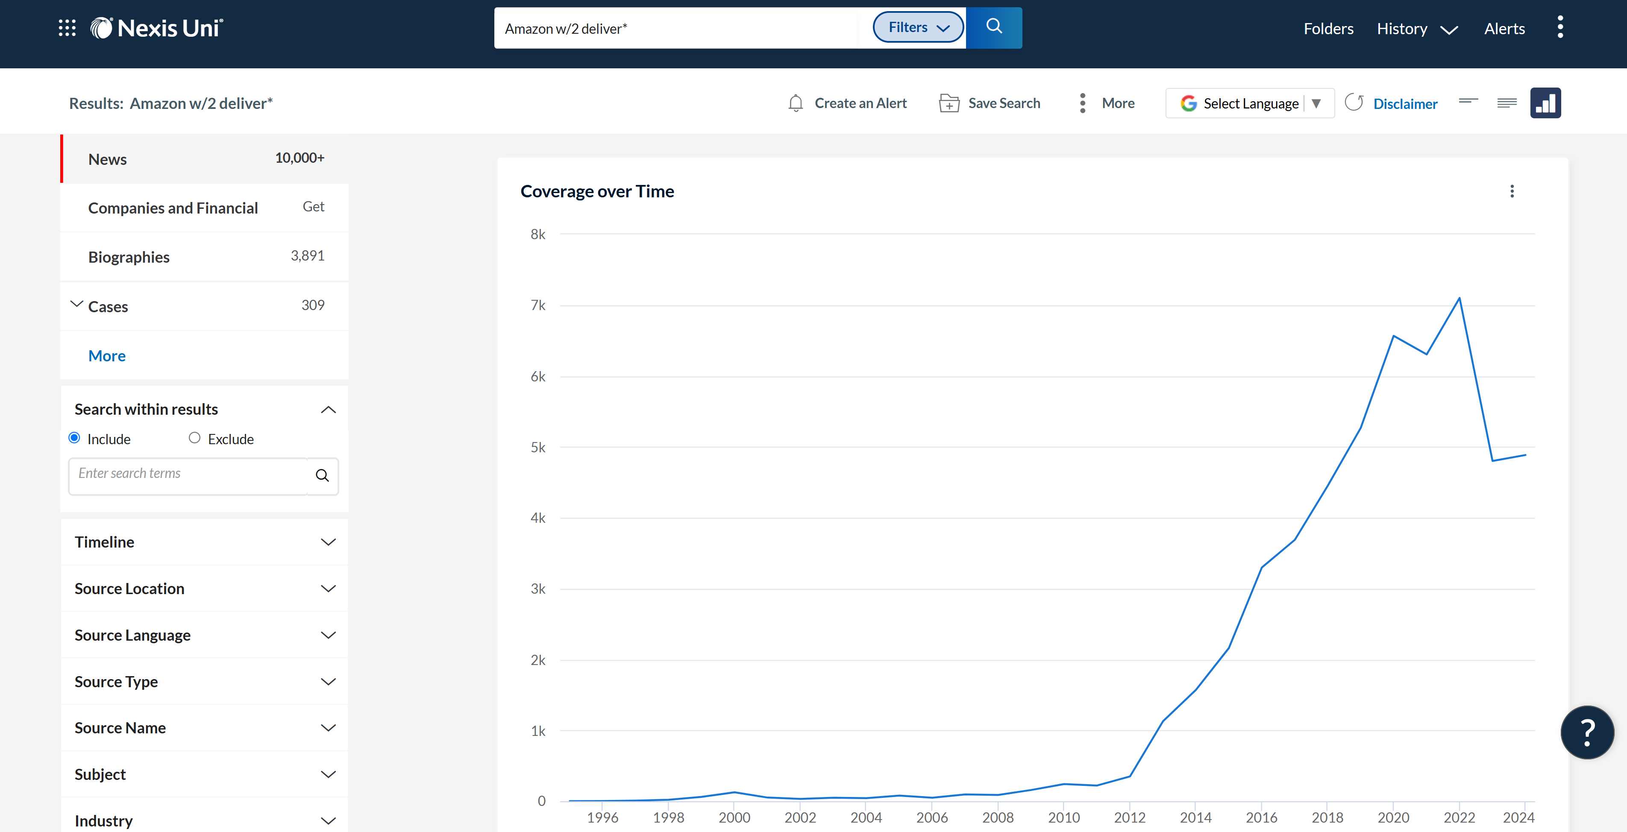
Task: Select the condensed list view icon
Action: [x=1468, y=102]
